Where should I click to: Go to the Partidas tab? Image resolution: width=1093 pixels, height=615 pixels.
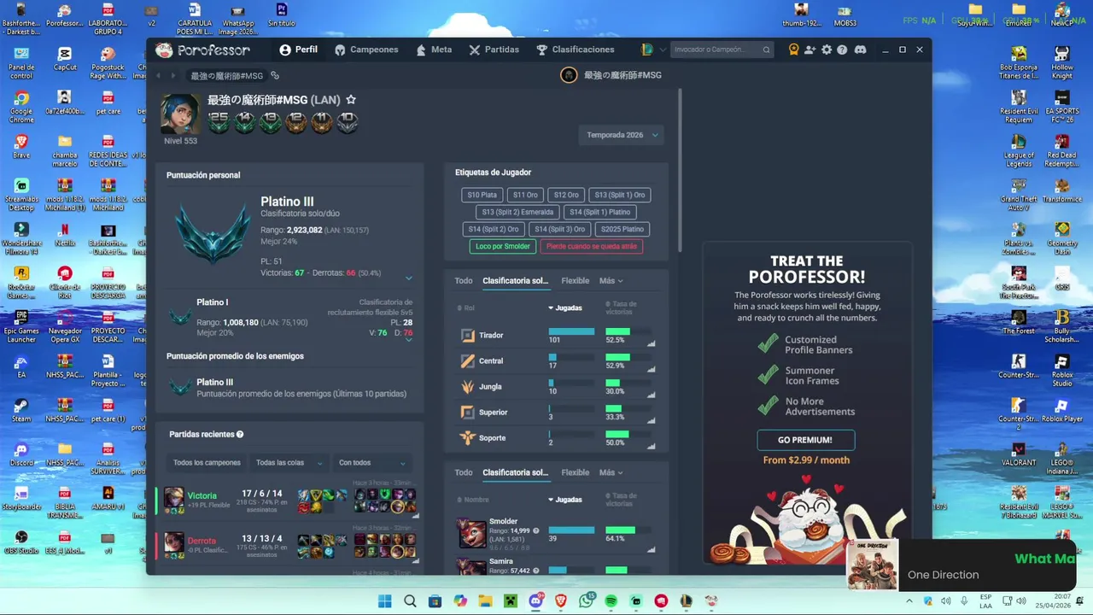pyautogui.click(x=494, y=50)
